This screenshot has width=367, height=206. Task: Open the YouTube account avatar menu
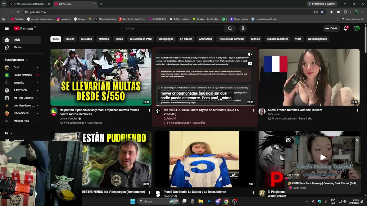pyautogui.click(x=356, y=28)
